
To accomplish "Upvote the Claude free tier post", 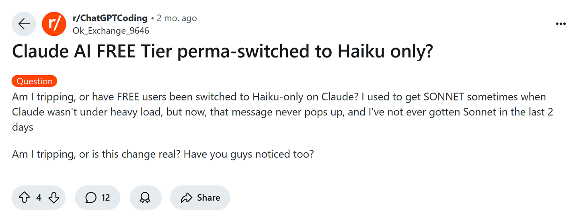I will click(25, 197).
